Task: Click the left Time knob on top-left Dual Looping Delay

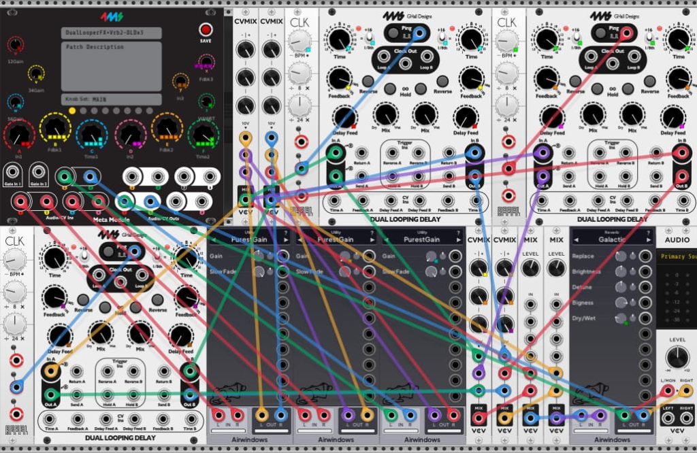Action: [x=340, y=39]
